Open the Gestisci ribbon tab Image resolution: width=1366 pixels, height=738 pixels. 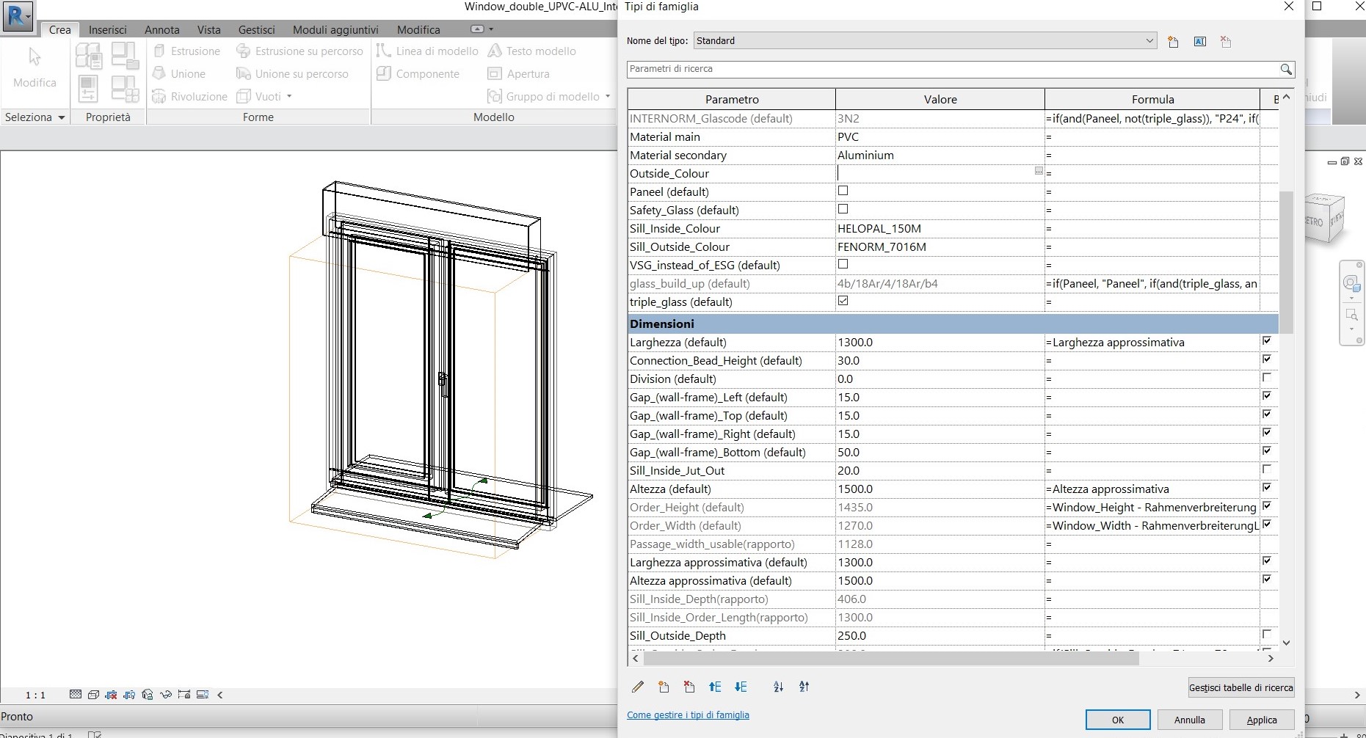pos(256,30)
